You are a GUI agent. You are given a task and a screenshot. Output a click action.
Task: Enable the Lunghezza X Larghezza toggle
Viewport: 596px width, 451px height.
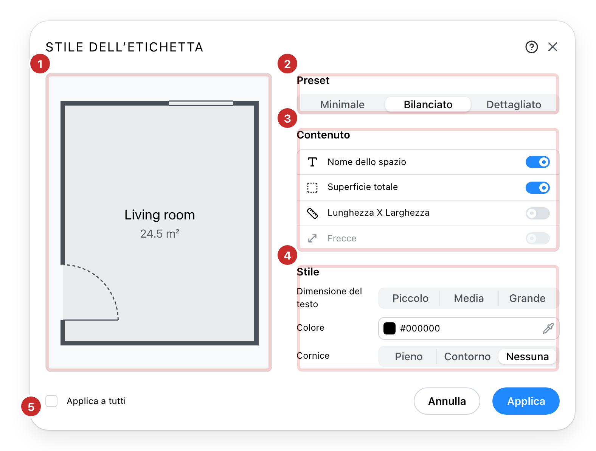537,213
